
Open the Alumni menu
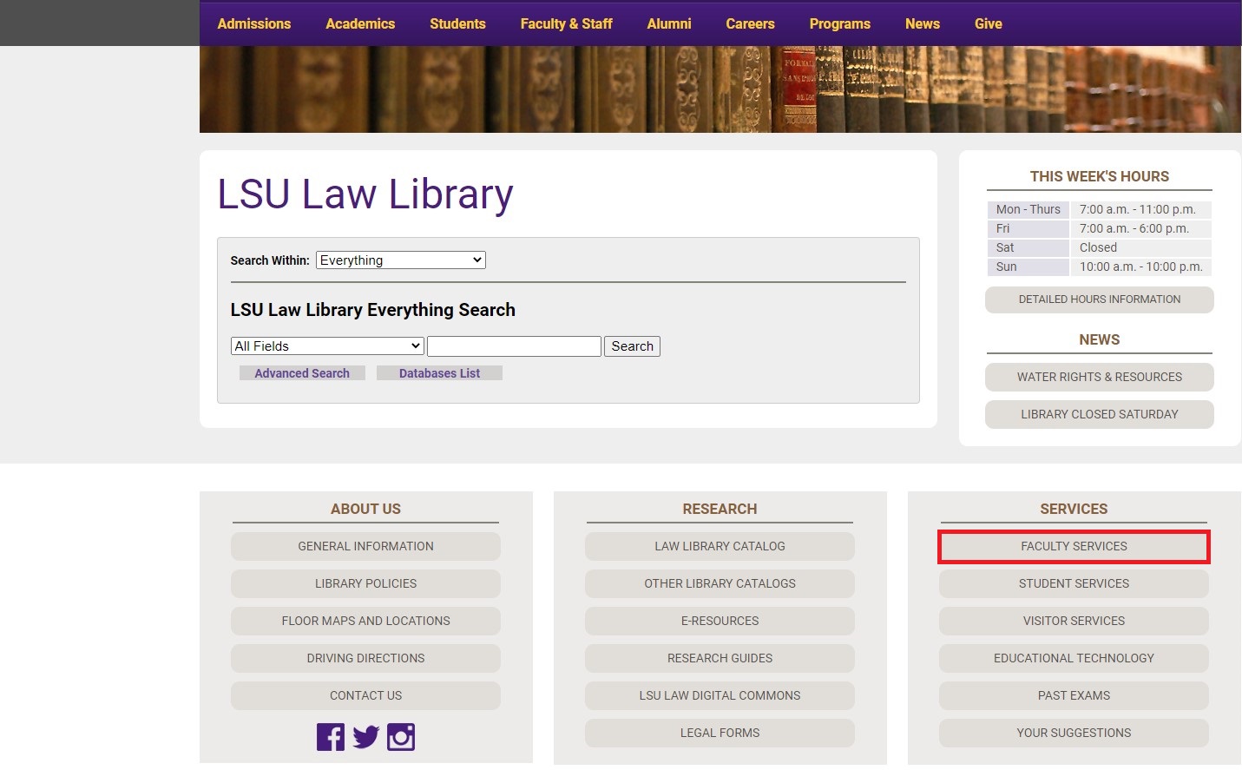(669, 23)
